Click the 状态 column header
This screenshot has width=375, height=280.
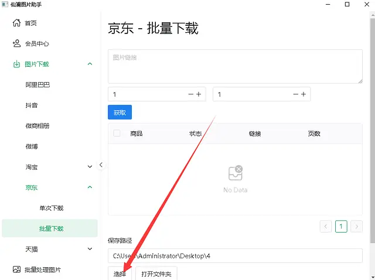196,134
